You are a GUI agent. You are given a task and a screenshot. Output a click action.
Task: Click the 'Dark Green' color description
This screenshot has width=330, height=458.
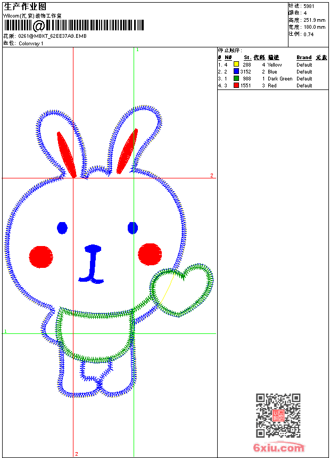click(280, 79)
